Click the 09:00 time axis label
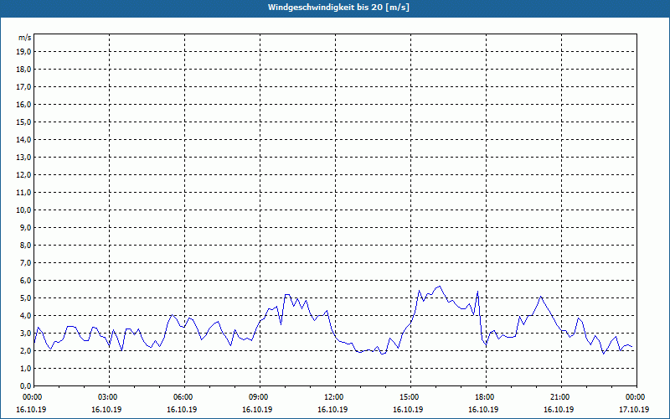 pyautogui.click(x=260, y=397)
